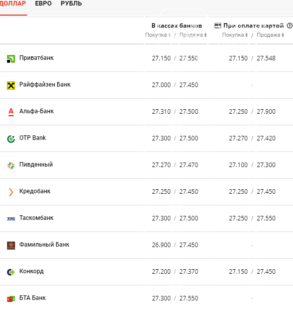
Task: Click the Конкорд bank logo icon
Action: pyautogui.click(x=11, y=272)
